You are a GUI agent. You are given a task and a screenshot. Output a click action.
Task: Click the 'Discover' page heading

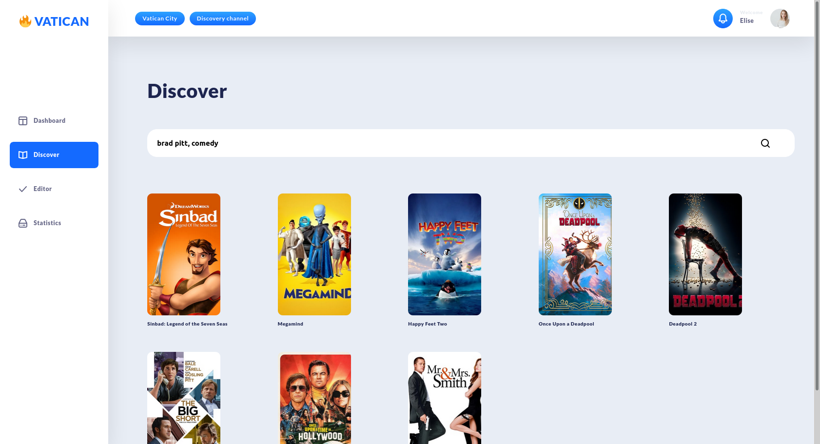[x=187, y=91]
